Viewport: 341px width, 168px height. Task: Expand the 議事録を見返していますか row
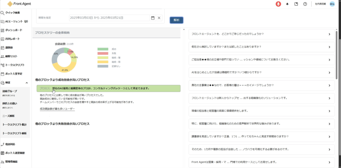329,136
